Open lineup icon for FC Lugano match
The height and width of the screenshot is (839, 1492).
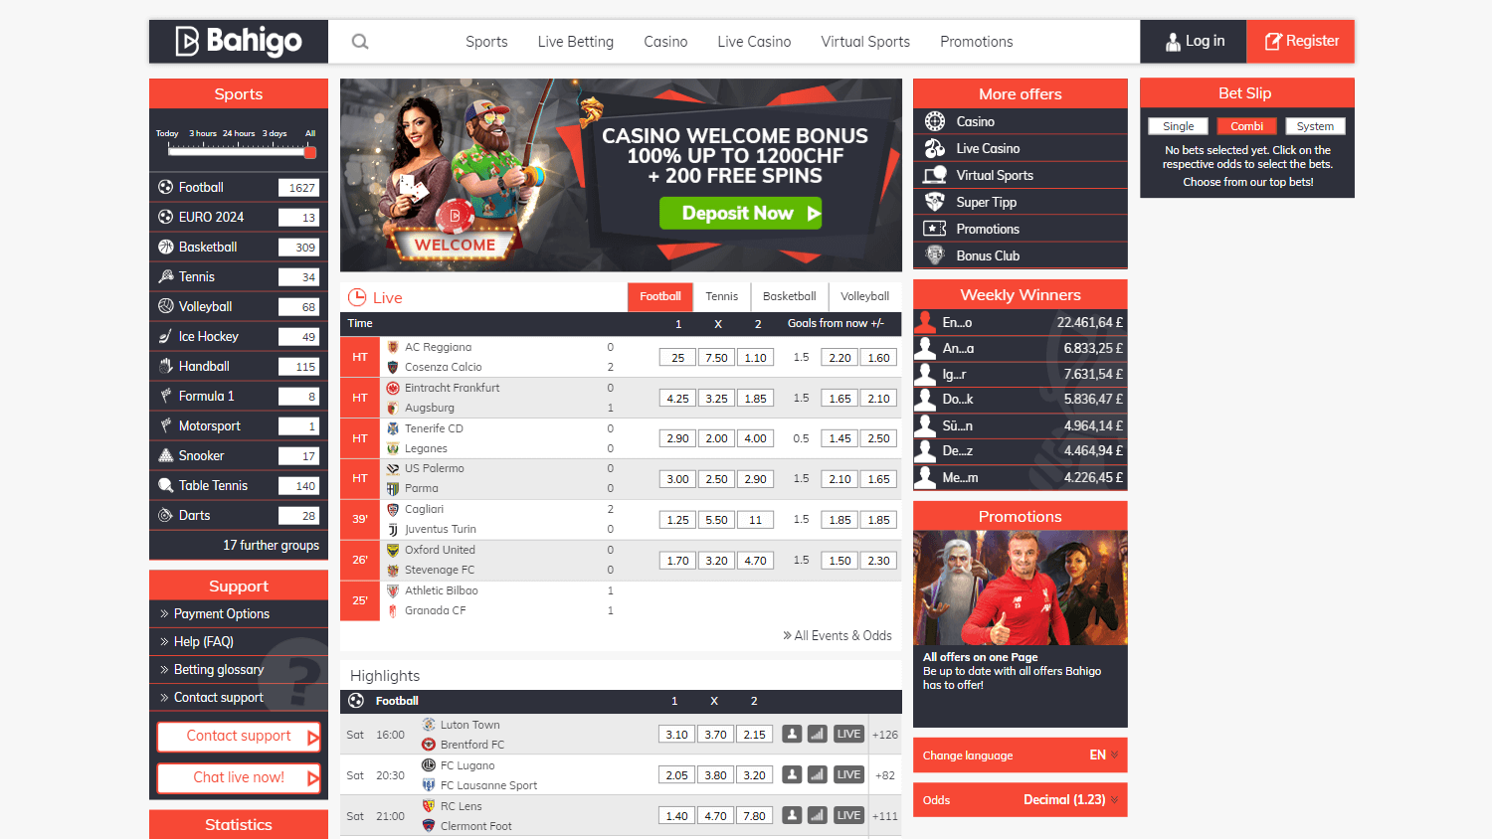(792, 774)
